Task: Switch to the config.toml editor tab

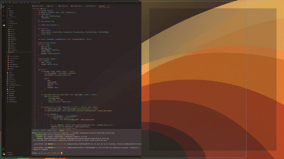Action: click(x=63, y=6)
